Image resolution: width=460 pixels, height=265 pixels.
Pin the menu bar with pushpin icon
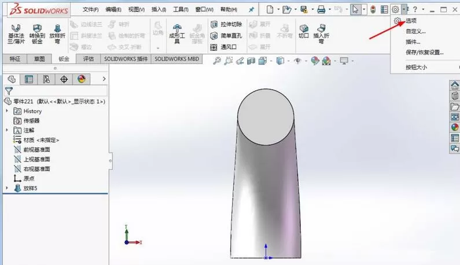point(252,10)
